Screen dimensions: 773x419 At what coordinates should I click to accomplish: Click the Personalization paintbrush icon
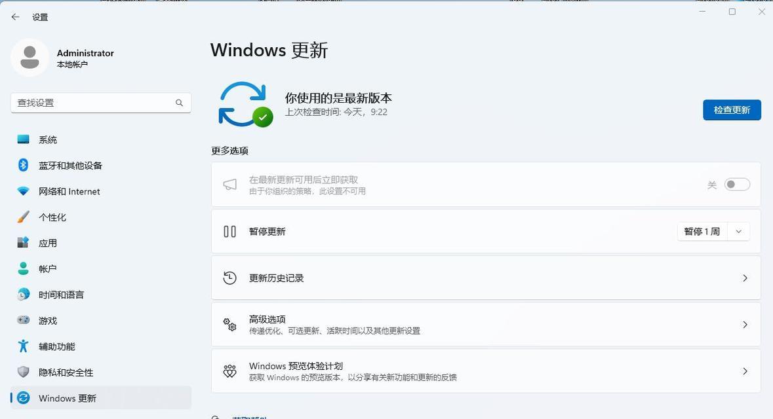click(x=23, y=217)
